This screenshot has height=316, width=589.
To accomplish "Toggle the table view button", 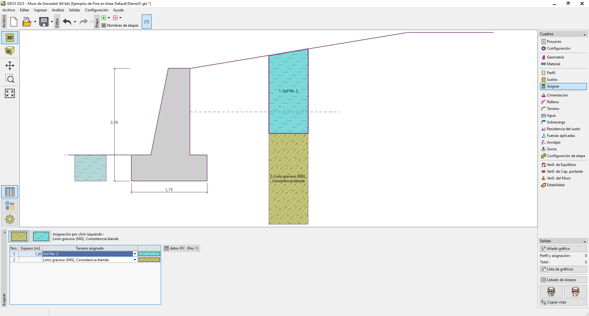I will pos(10,192).
